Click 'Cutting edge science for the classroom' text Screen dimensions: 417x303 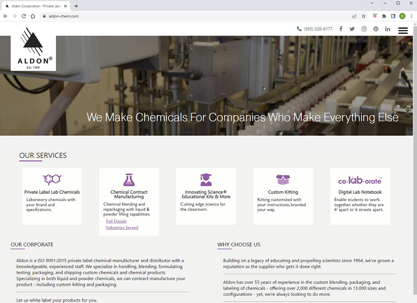click(203, 207)
